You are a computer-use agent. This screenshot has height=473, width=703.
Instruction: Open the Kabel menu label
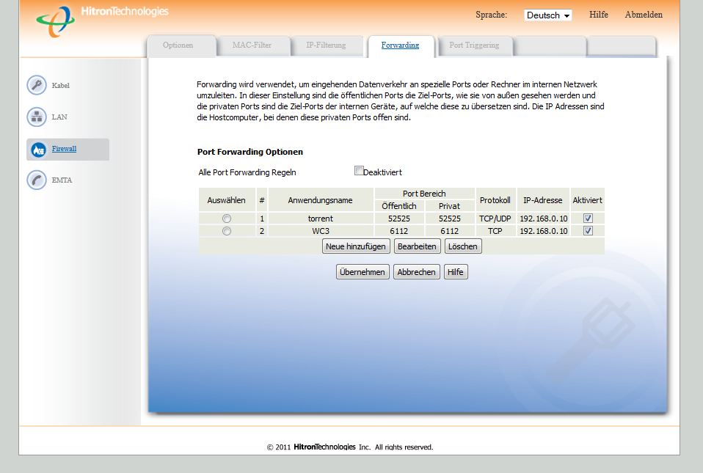coord(60,86)
